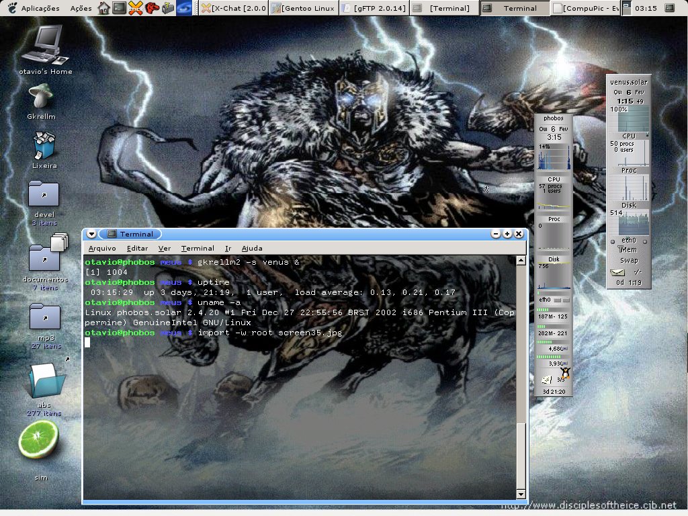This screenshot has height=516, width=688.
Task: Switch to the CompuPic taskbar button
Action: (x=585, y=8)
